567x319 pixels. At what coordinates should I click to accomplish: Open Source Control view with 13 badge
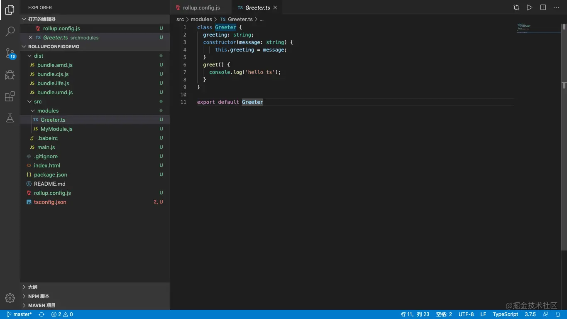tap(10, 53)
